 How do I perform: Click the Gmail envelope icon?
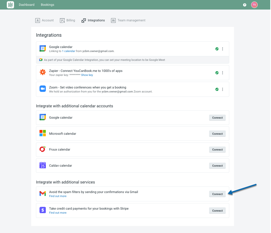(43, 194)
